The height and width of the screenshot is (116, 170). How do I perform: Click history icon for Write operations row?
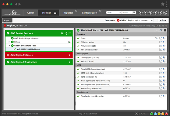[x=164, y=84]
